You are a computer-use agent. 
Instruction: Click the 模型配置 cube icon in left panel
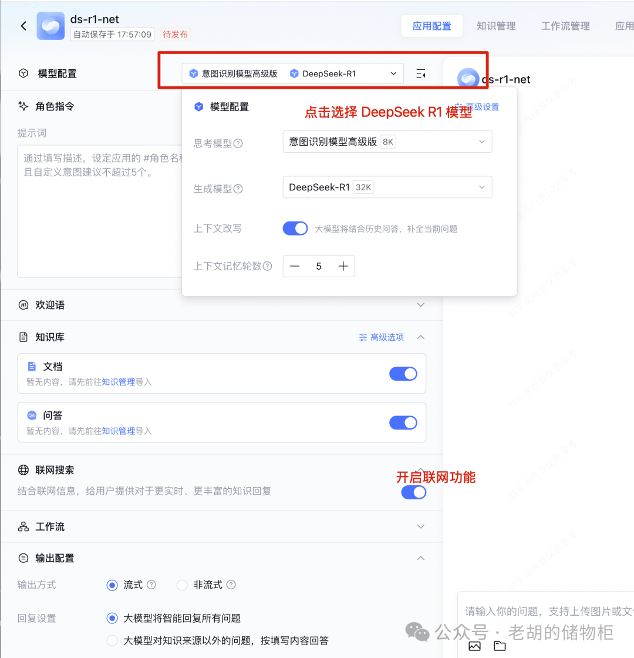point(23,73)
